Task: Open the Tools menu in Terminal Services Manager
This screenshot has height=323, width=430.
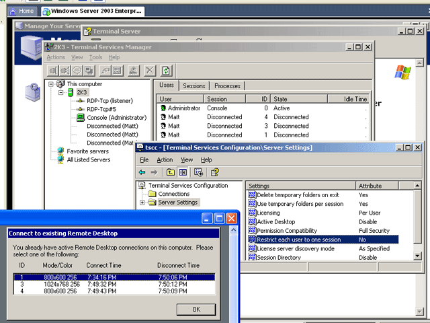Action: coord(95,57)
